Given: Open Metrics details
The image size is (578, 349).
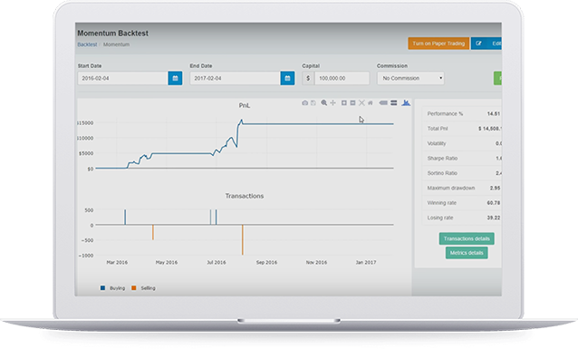Looking at the screenshot, I should 467,253.
